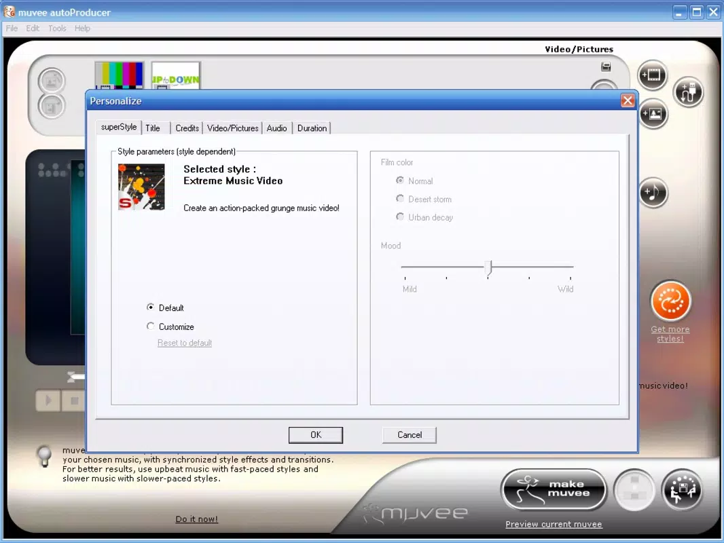Click the upper round button at left of video strip
This screenshot has width=724, height=543.
pyautogui.click(x=52, y=81)
